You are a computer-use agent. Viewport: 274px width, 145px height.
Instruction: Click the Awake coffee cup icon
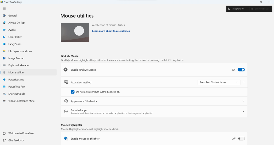4,30
